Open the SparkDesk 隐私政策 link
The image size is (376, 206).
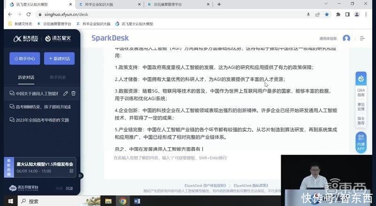pyautogui.click(x=251, y=185)
